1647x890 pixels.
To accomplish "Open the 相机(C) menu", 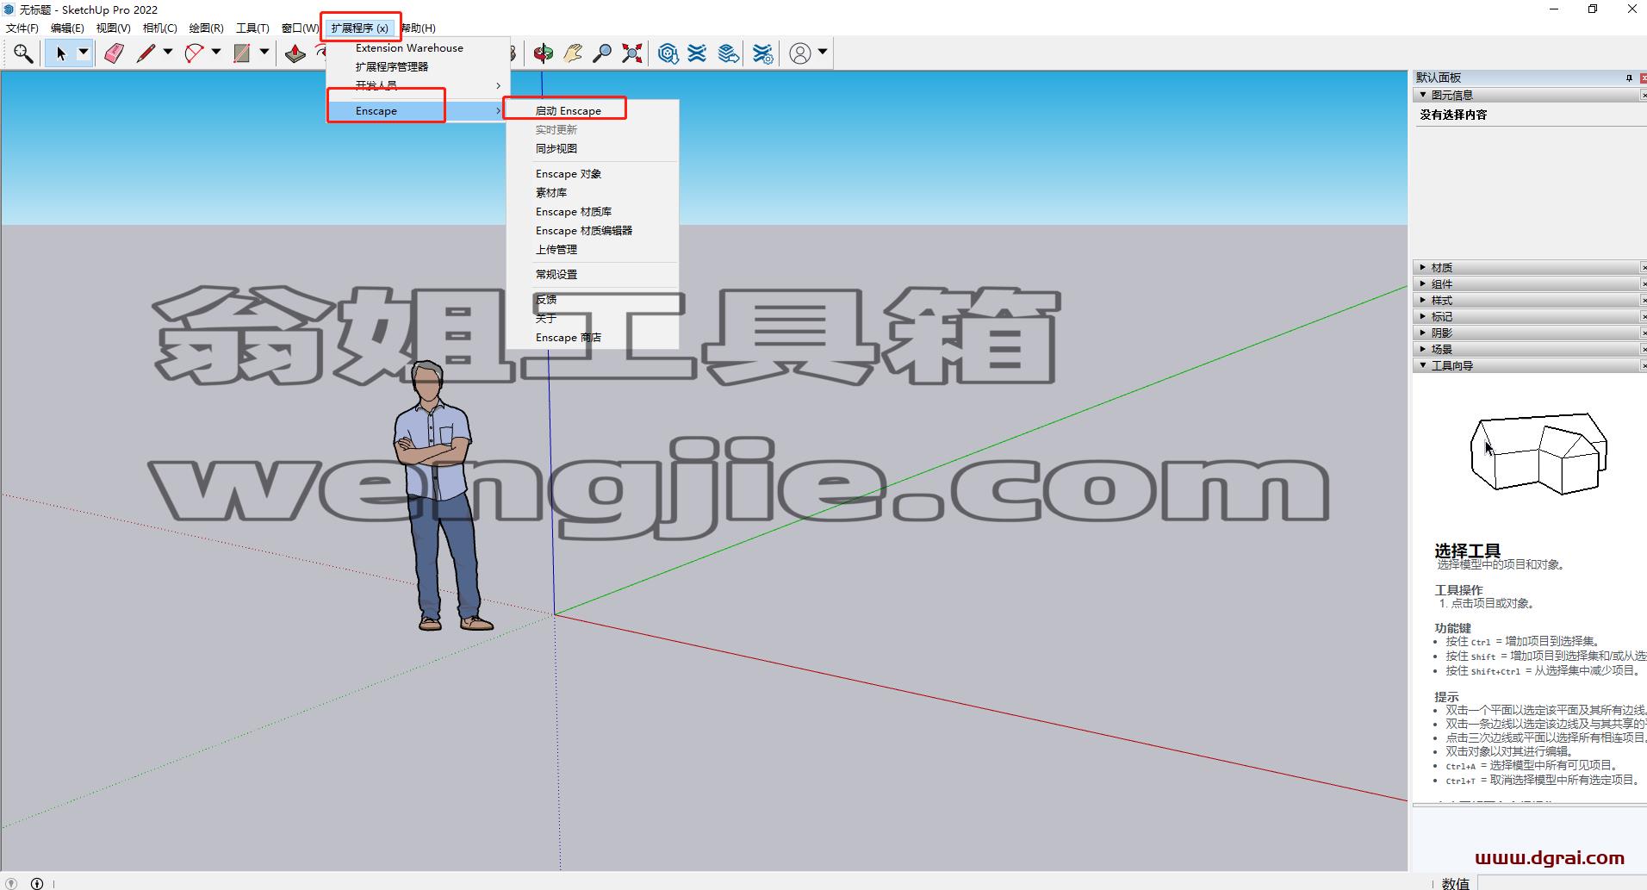I will click(x=160, y=28).
